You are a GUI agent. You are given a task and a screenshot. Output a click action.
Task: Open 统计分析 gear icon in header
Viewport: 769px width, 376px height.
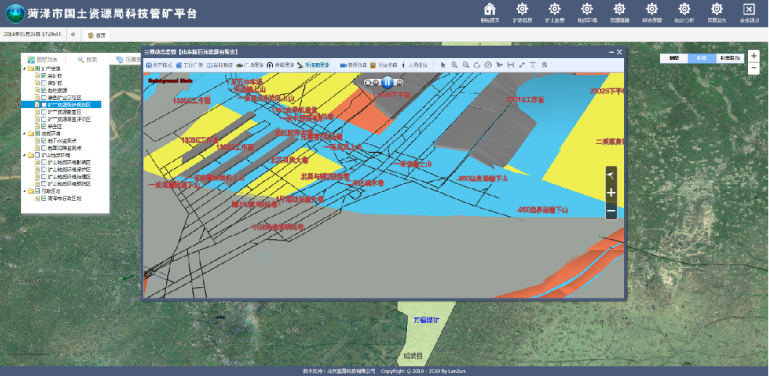click(683, 9)
